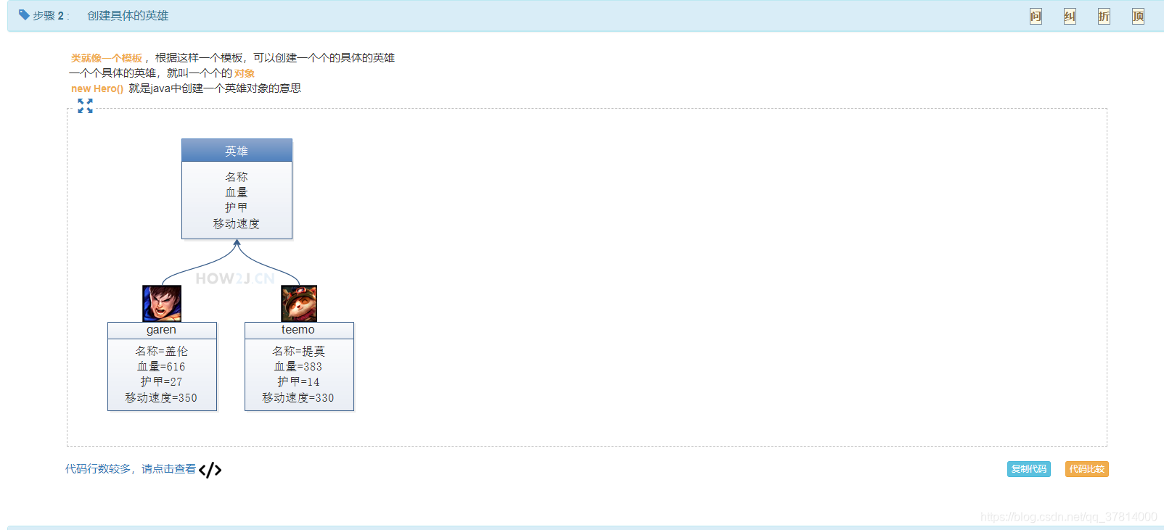Screen dimensions: 1164x530
Task: Click the 问 question icon
Action: (1036, 16)
